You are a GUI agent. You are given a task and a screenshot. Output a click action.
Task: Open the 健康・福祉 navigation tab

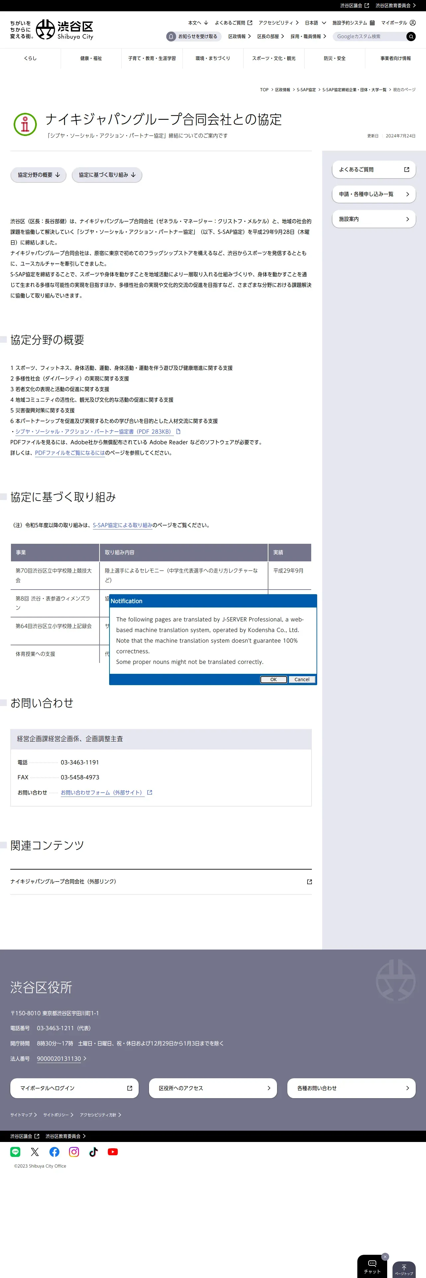91,58
